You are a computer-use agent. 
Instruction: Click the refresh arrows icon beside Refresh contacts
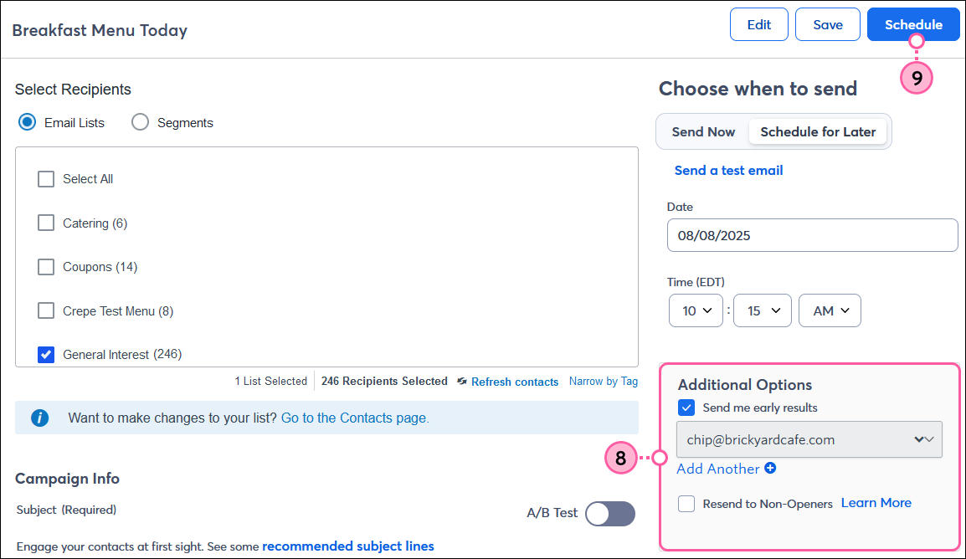(x=462, y=382)
